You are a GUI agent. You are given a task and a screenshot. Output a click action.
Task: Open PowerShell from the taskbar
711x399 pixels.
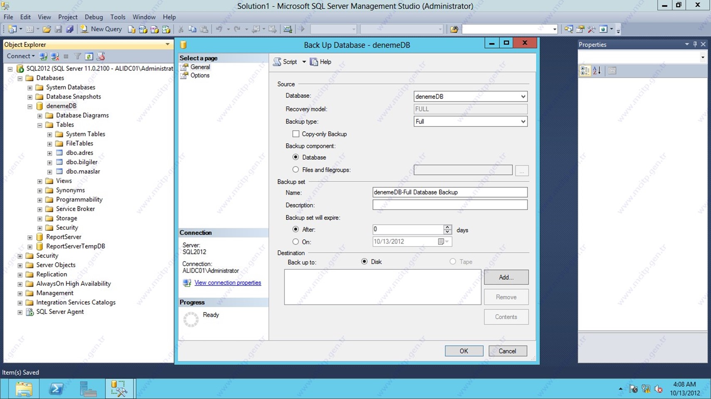(56, 389)
